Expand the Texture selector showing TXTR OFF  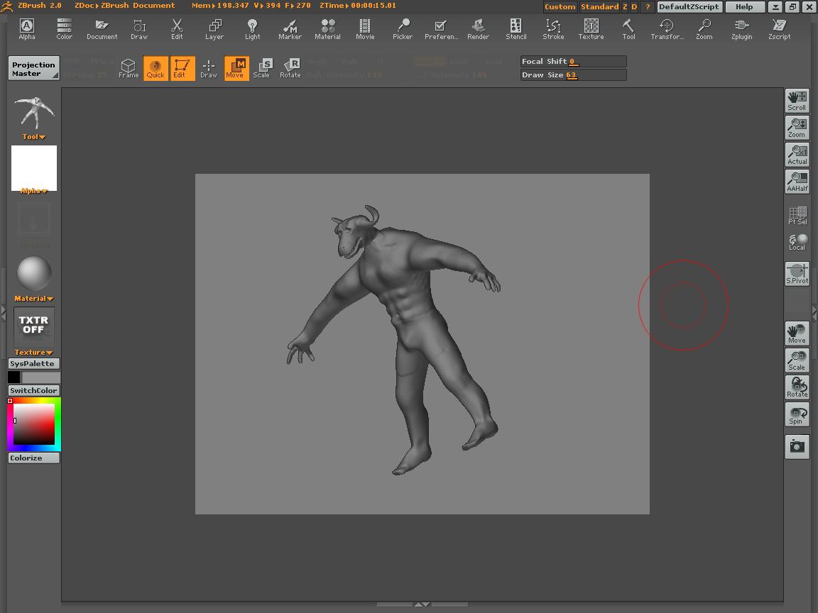(33, 331)
